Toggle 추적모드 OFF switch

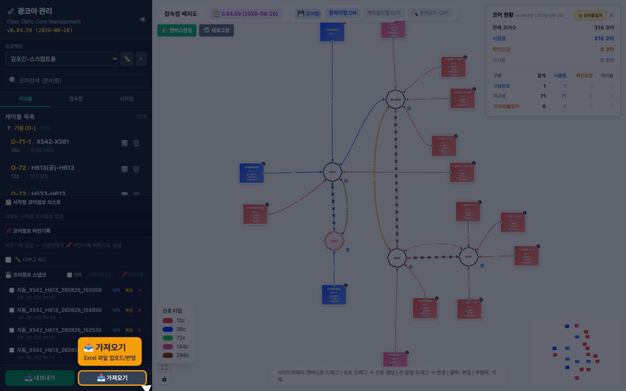[430, 13]
